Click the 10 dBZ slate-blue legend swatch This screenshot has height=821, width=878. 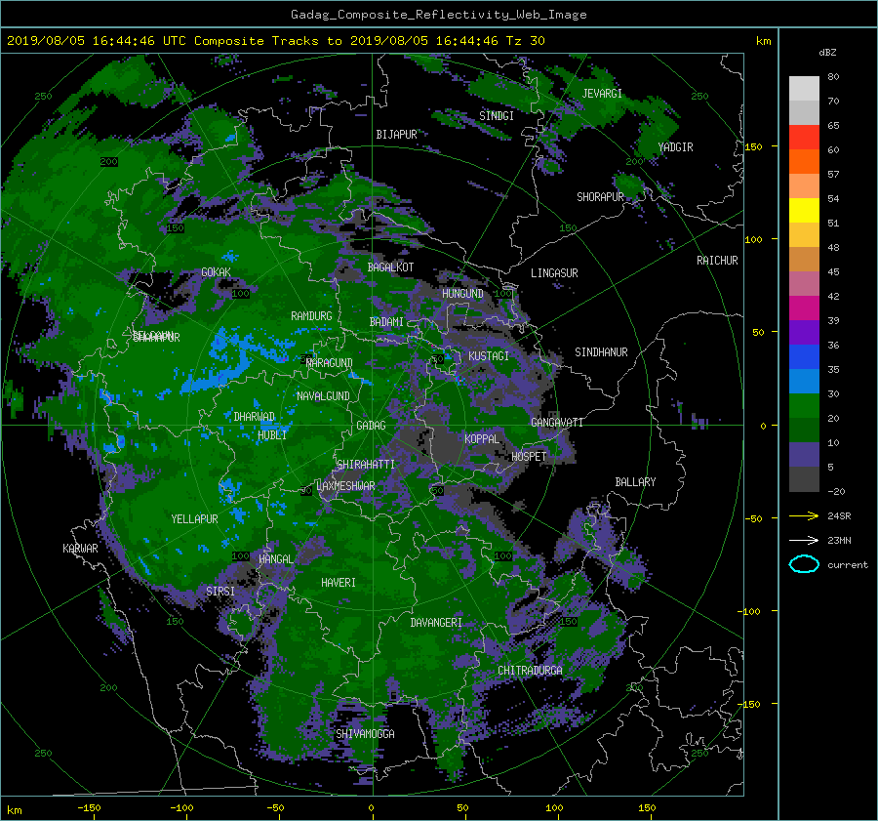[804, 455]
